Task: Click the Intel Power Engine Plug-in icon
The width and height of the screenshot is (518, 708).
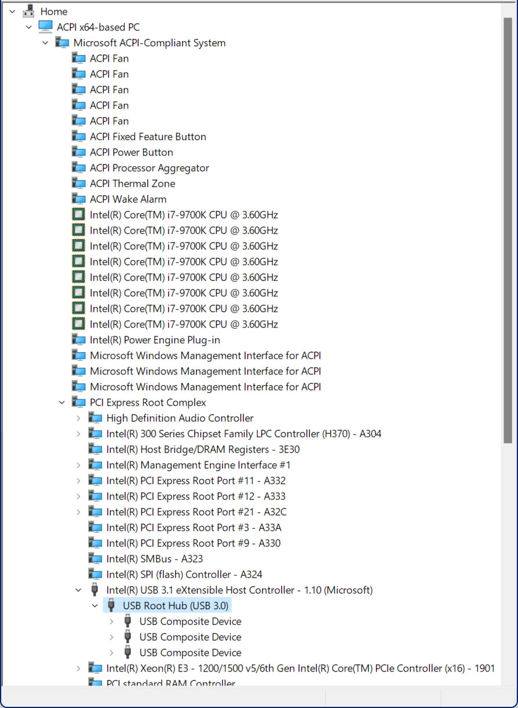Action: [78, 340]
